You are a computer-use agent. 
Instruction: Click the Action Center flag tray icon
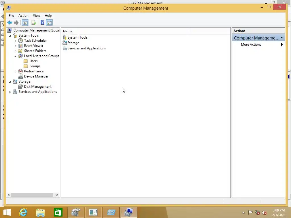click(x=250, y=212)
